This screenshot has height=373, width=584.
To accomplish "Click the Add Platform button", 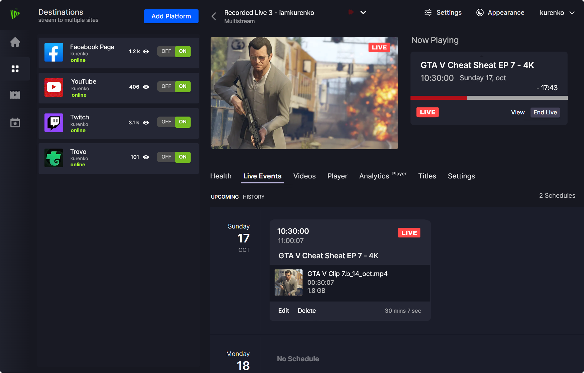I will tap(171, 16).
